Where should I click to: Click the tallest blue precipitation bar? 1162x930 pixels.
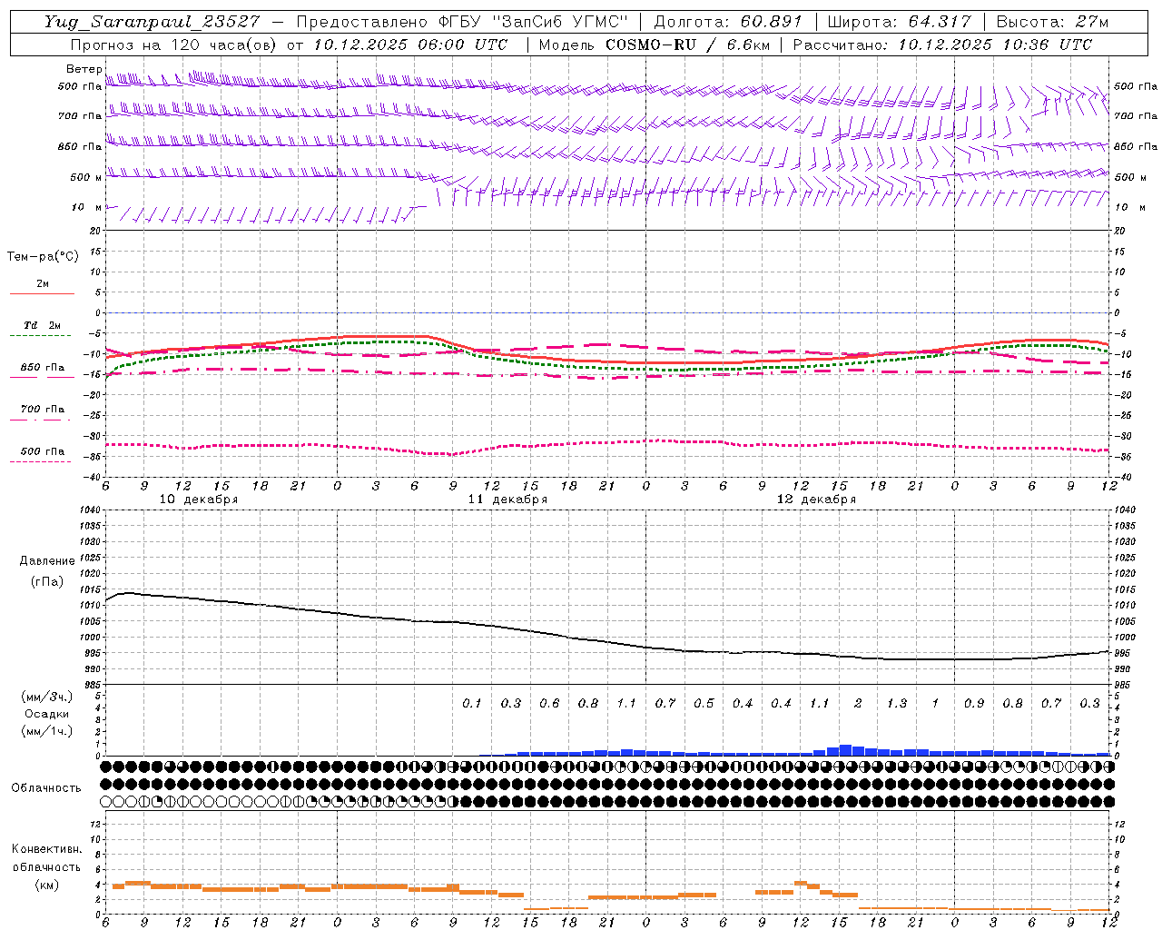click(x=845, y=750)
